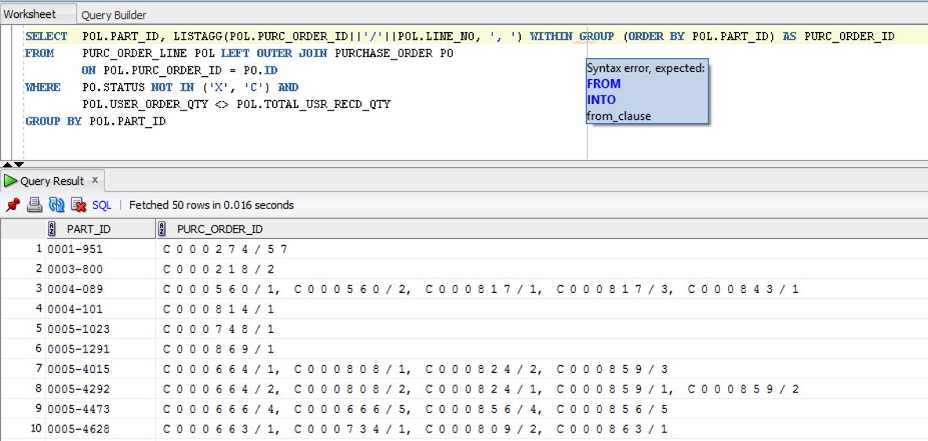Collapse editor pane with up arrow splitter
The image size is (928, 441).
pos(7,164)
